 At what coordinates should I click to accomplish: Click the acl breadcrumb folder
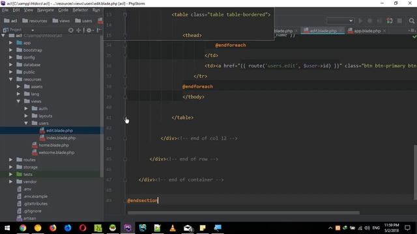point(10,21)
